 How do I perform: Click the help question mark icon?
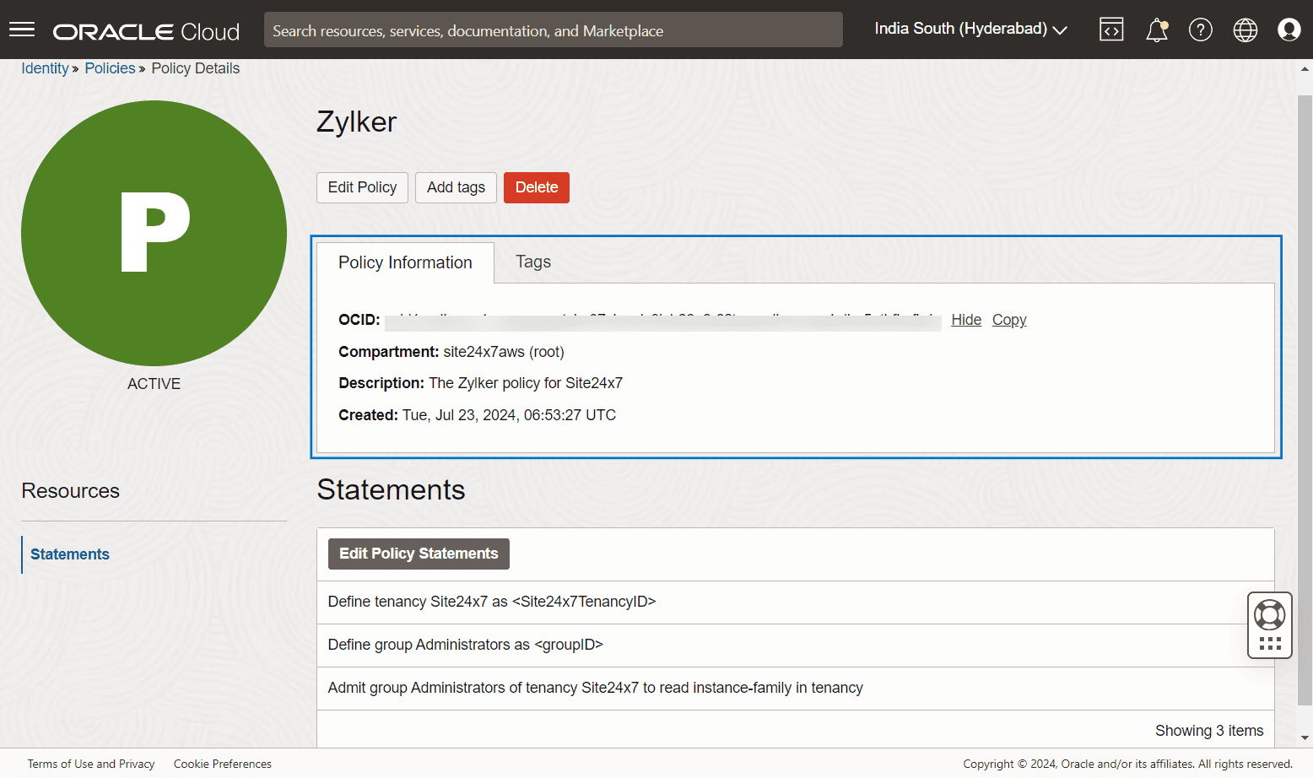tap(1200, 30)
